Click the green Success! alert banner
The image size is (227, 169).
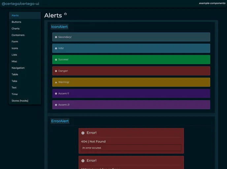tap(131, 59)
